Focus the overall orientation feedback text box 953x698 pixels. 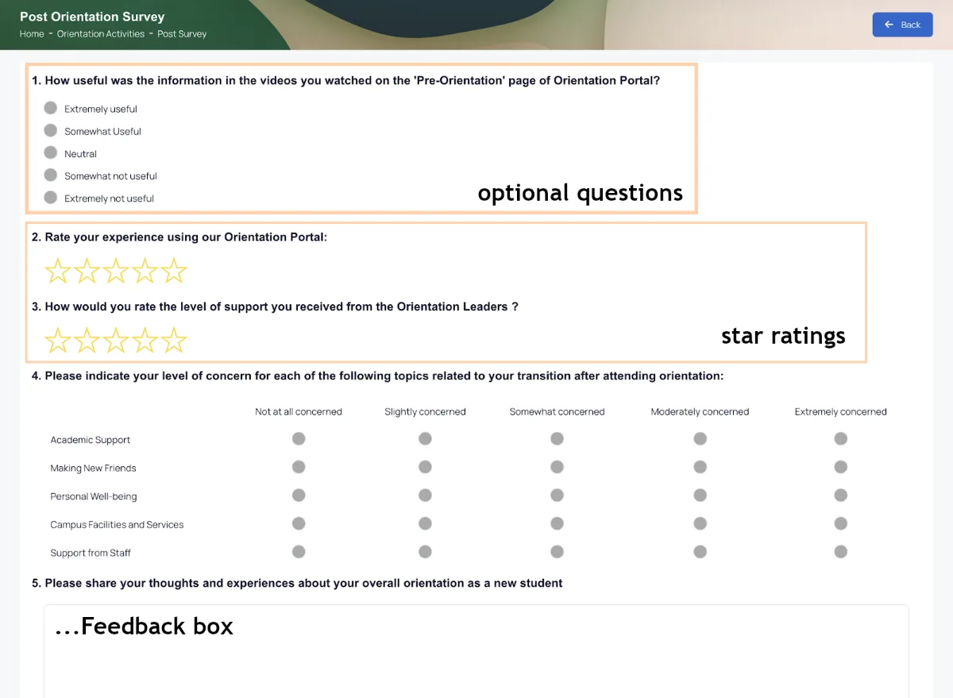(x=476, y=651)
